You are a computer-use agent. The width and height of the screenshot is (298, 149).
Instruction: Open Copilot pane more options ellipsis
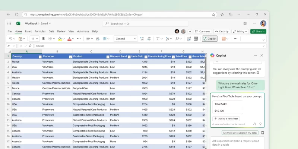point(256,56)
